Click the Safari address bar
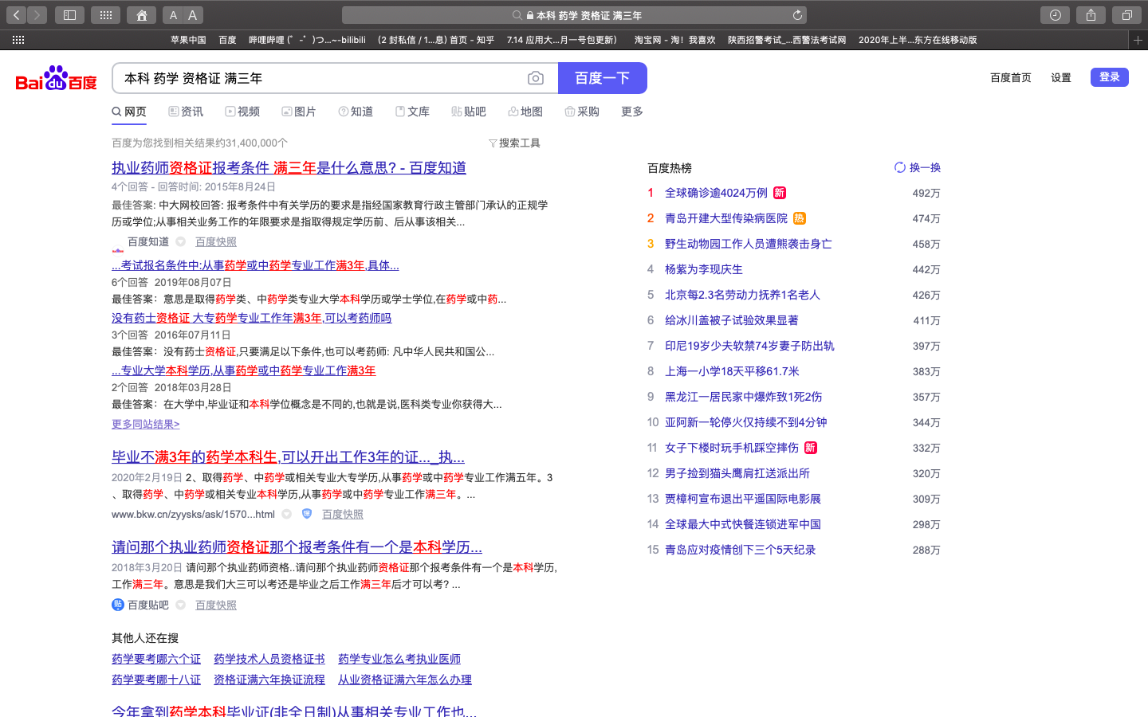Screen dimensions: 1148x717 [574, 15]
